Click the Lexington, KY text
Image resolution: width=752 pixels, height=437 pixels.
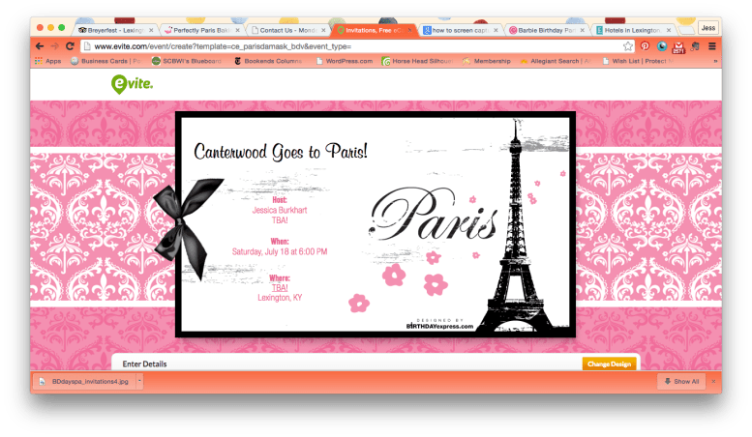[x=280, y=298]
